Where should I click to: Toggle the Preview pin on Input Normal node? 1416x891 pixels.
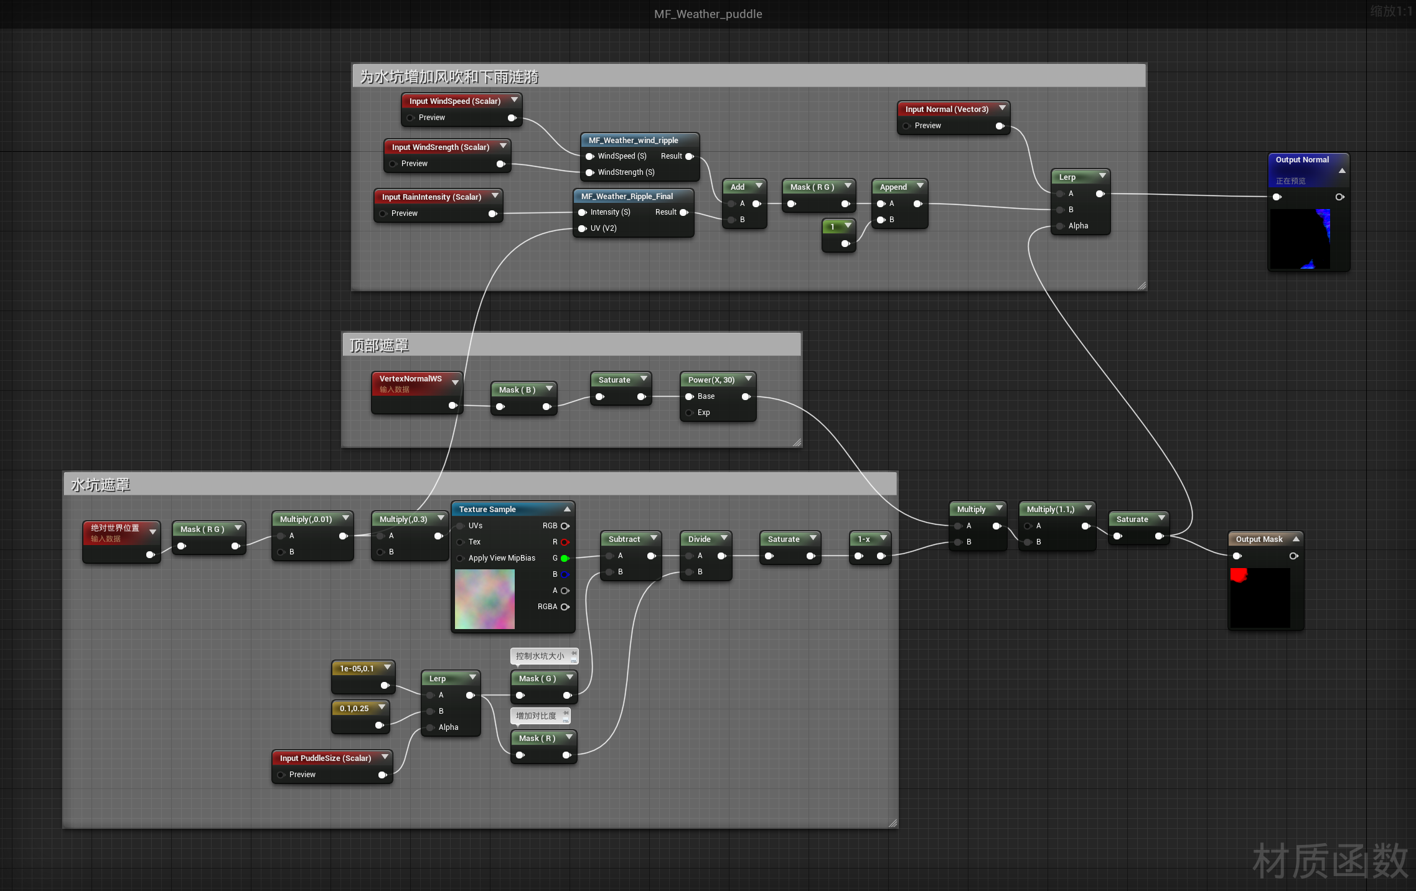click(906, 126)
